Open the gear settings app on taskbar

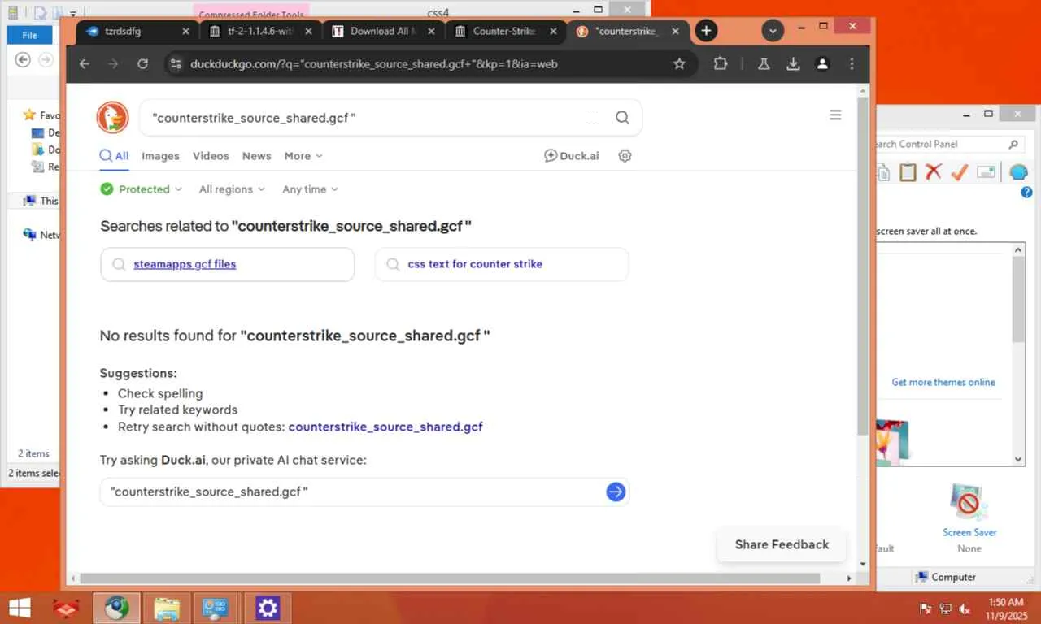[x=268, y=608]
